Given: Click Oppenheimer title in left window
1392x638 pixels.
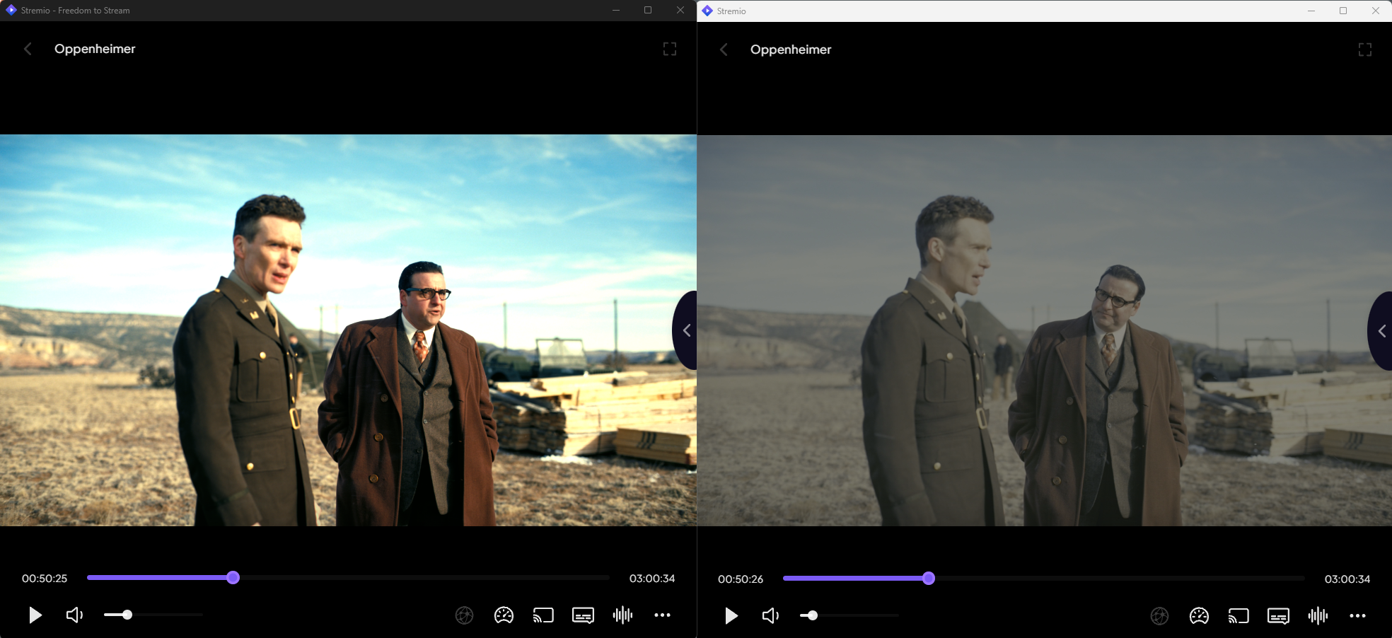Looking at the screenshot, I should click(x=95, y=49).
